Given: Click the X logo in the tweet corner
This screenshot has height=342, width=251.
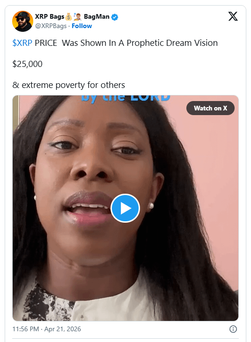Looking at the screenshot, I should (233, 16).
